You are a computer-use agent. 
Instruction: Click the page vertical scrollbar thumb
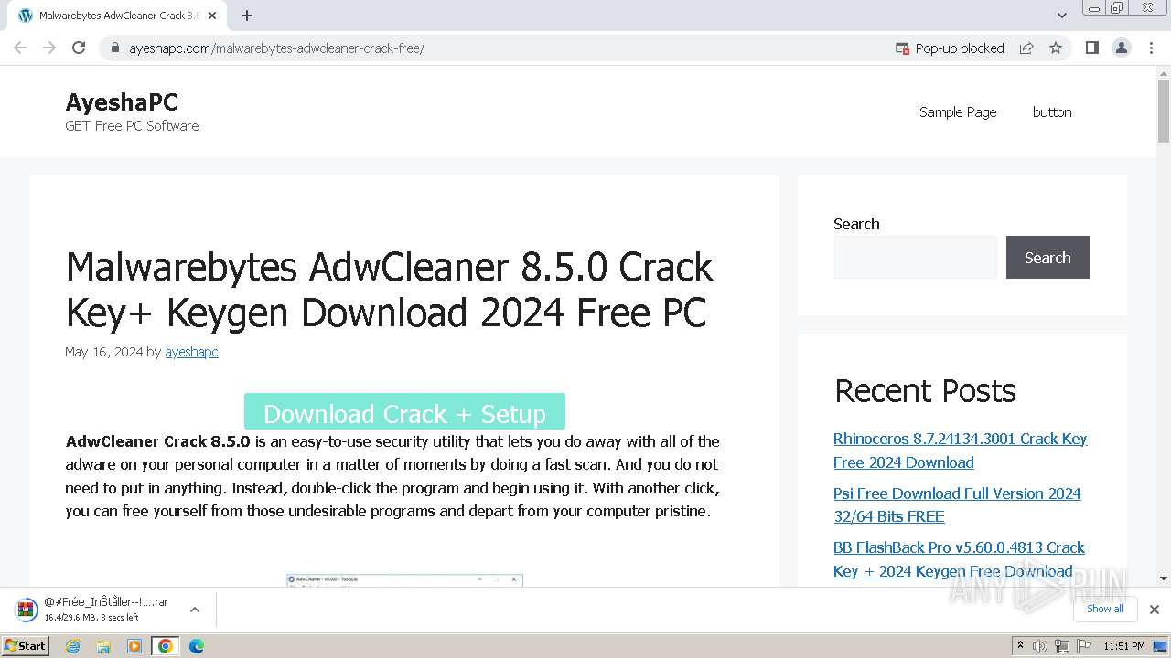1164,111
